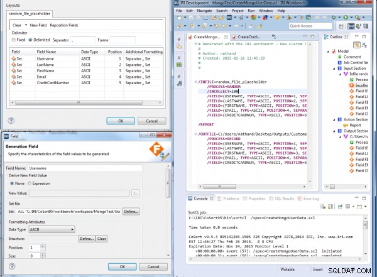Image resolution: width=377 pixels, height=277 pixels.
Task: Click the Scroll Lock console icon
Action: coord(331,206)
